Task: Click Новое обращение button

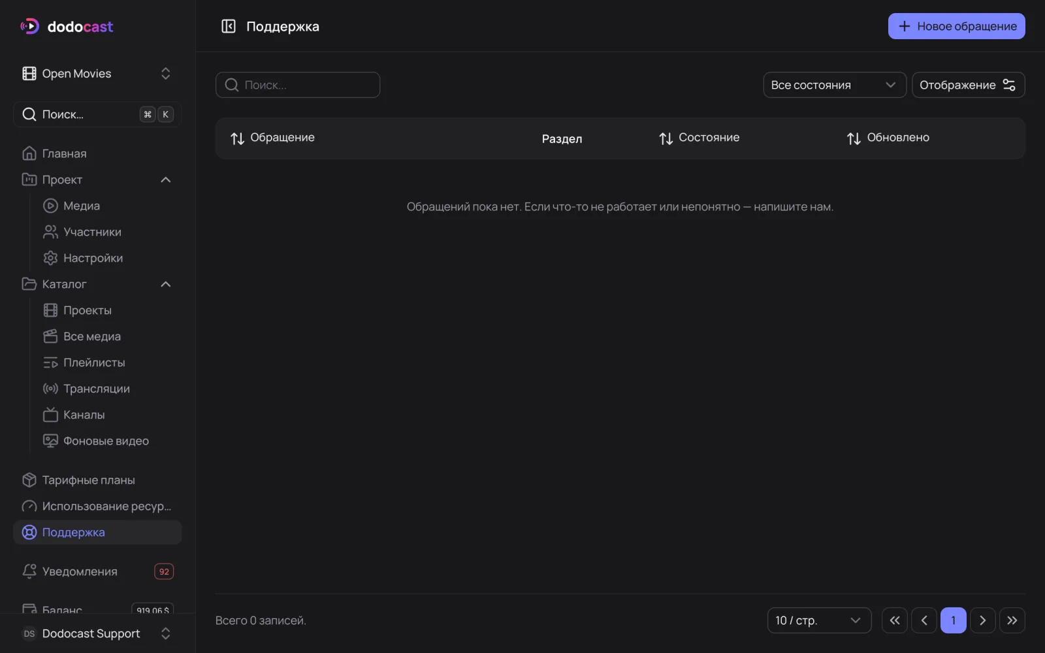Action: tap(956, 26)
